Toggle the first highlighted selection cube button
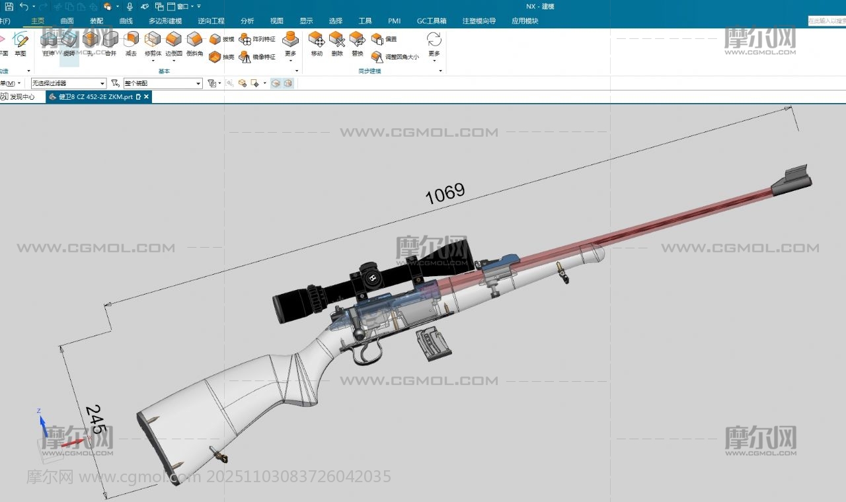 (276, 83)
